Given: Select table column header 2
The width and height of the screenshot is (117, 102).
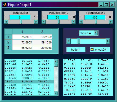Looking at the screenshot, I should (x=42, y=32).
